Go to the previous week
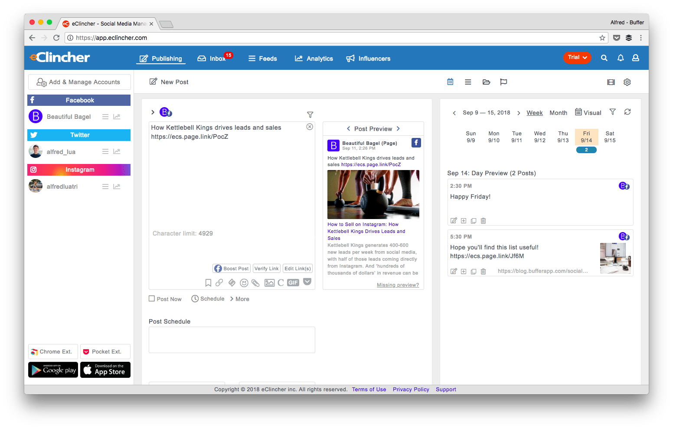673x429 pixels. tap(454, 113)
